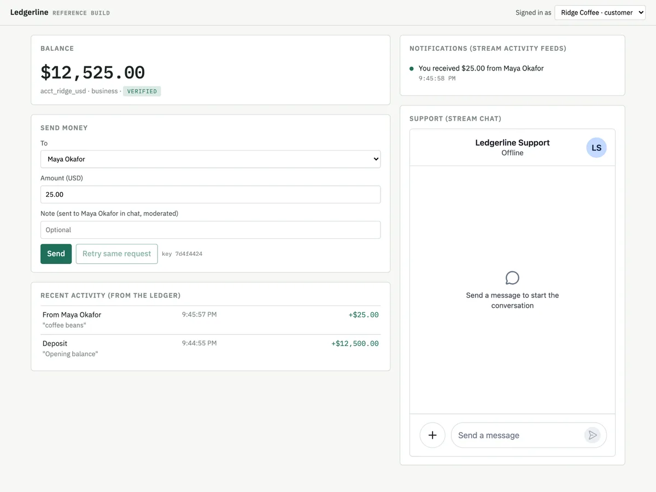The width and height of the screenshot is (656, 492).
Task: Select the From Maya Okafor activity row
Action: pyautogui.click(x=210, y=320)
